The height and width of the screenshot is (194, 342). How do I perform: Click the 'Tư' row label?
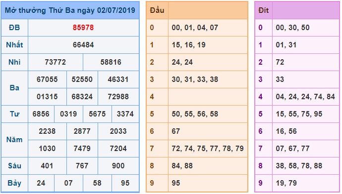coord(14,114)
